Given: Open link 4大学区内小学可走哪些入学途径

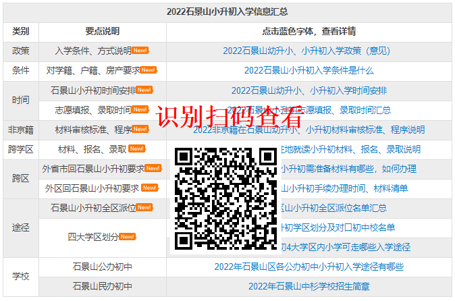Looking at the screenshot, I should coord(346,248).
